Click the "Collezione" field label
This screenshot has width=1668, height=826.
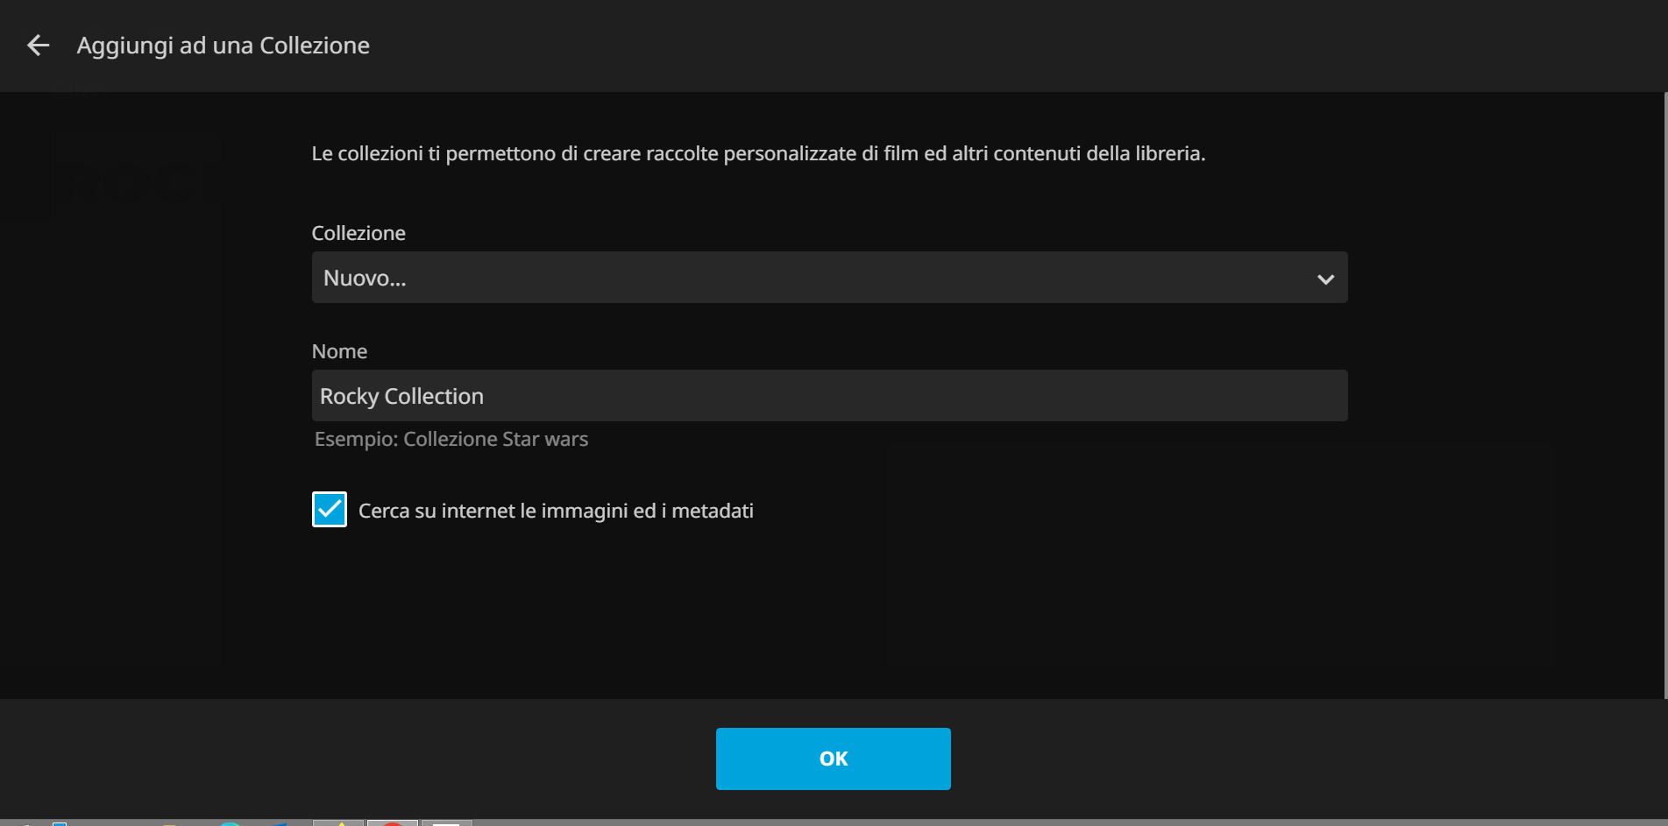[x=358, y=233]
